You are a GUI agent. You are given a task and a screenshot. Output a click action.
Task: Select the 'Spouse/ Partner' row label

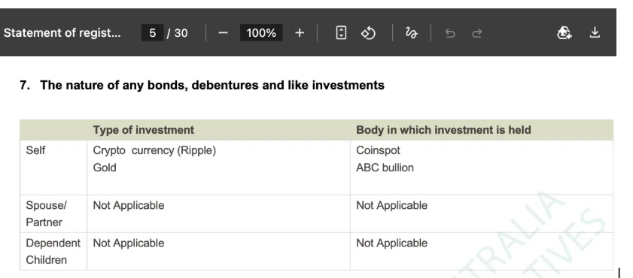click(x=46, y=213)
